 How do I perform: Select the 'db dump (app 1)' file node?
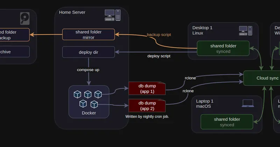point(147,89)
